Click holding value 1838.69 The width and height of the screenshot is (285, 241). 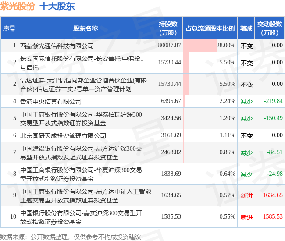(171, 174)
